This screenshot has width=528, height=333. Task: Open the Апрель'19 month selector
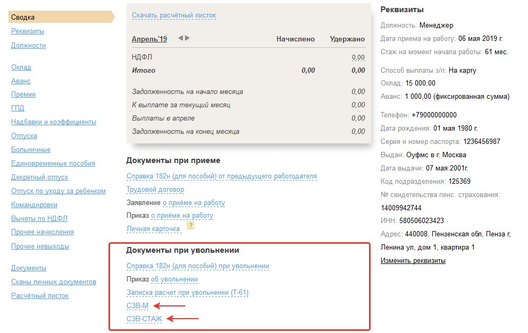tap(149, 39)
